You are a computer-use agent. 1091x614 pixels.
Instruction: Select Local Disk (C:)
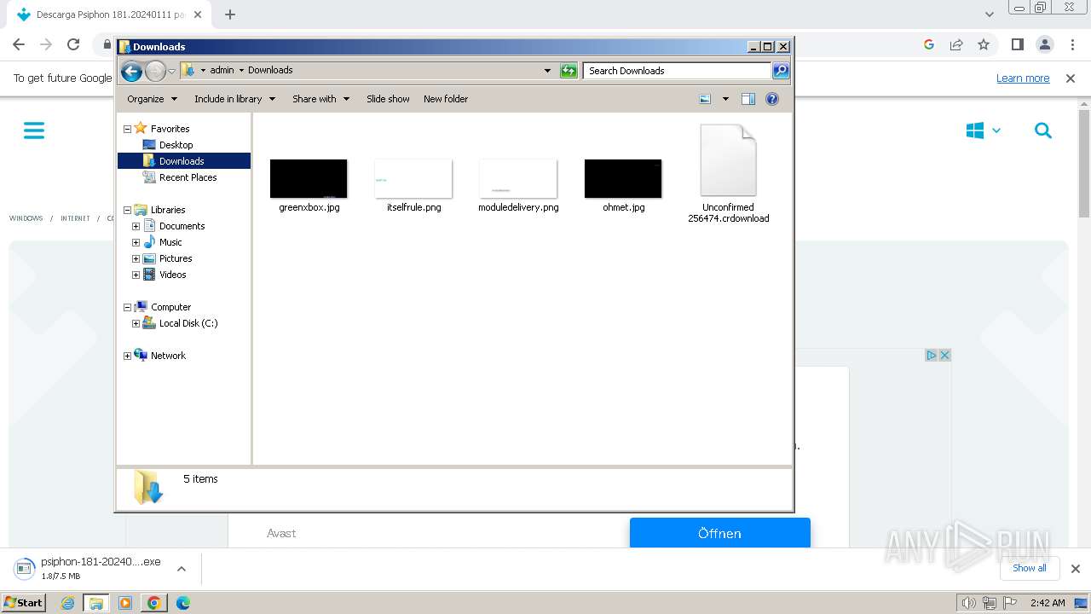188,323
